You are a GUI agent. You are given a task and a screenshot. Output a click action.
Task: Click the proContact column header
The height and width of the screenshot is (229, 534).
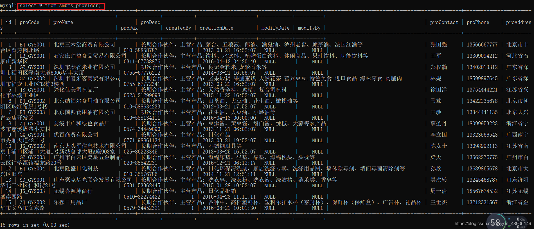[444, 22]
